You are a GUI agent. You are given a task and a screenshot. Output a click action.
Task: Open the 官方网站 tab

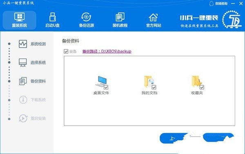coord(154,20)
